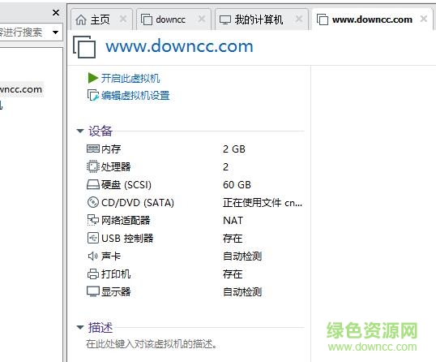Click the www.downcc.com page title
This screenshot has height=362, width=436.
pyautogui.click(x=179, y=46)
